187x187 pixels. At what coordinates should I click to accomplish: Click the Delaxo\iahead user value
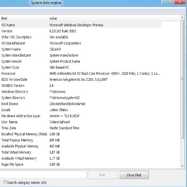59,122
